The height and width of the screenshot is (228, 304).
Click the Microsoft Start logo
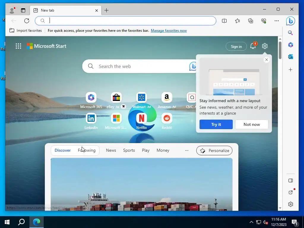[46, 46]
